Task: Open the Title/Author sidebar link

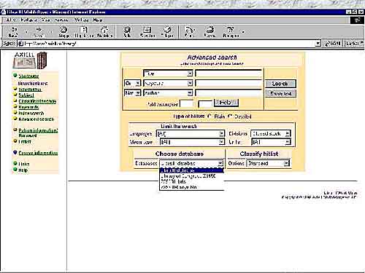Action: [30, 90]
